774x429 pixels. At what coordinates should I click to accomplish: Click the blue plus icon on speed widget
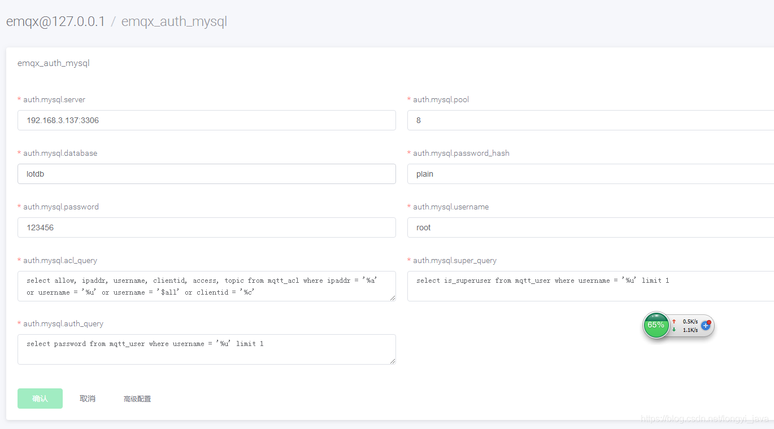[x=706, y=325]
